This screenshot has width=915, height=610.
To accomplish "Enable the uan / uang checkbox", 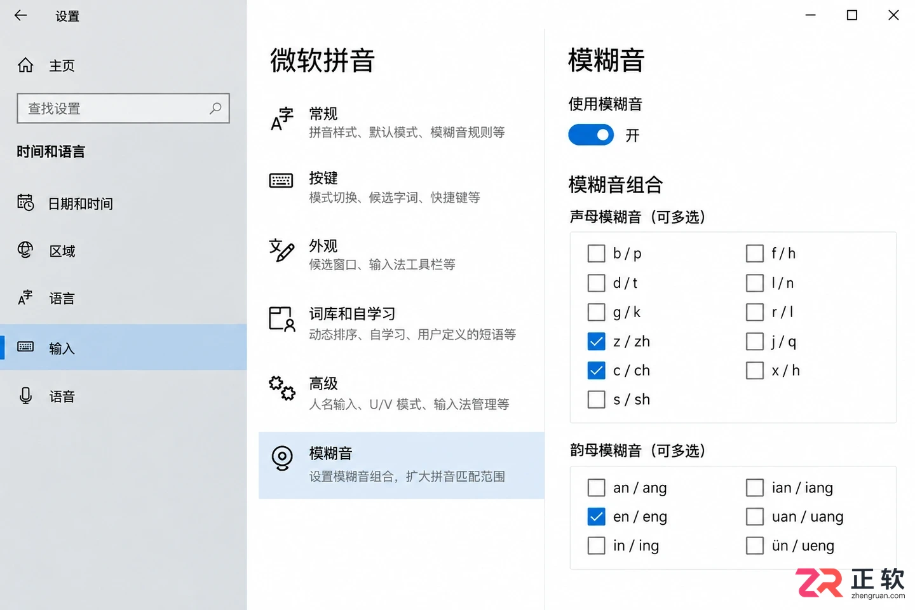I will click(755, 517).
